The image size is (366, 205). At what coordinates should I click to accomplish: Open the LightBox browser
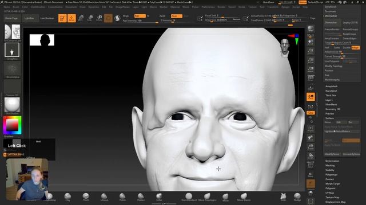click(x=29, y=18)
